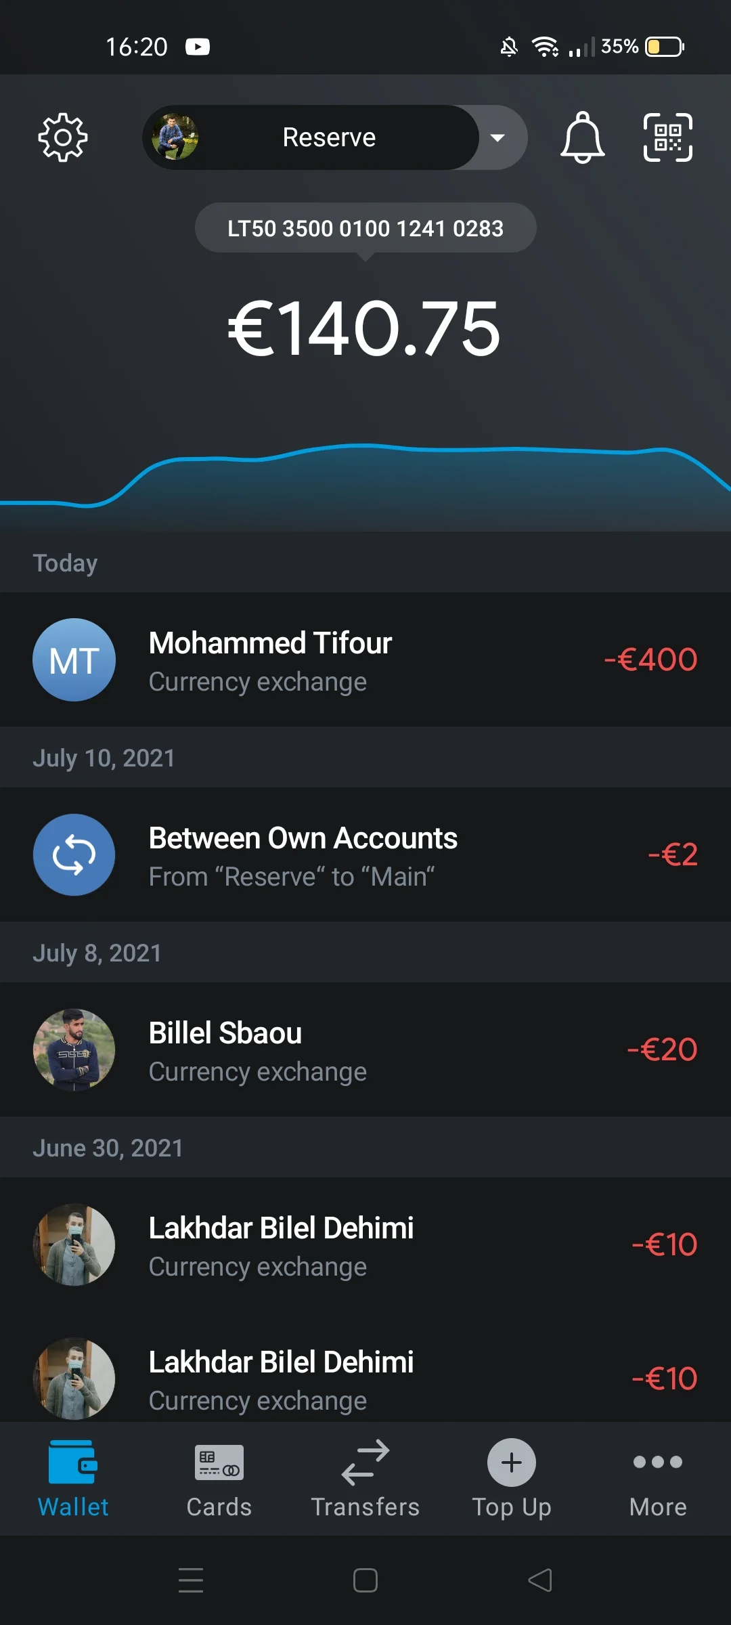Go to the Transfers tab
The width and height of the screenshot is (731, 1625).
point(365,1478)
